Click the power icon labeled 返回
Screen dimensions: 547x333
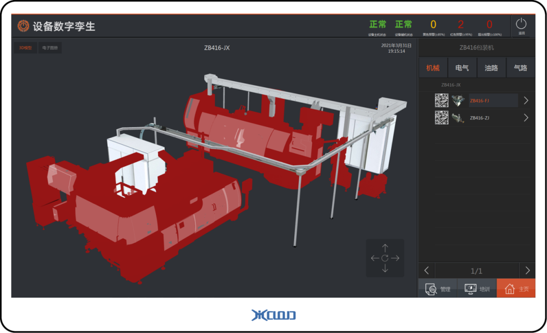(x=521, y=25)
